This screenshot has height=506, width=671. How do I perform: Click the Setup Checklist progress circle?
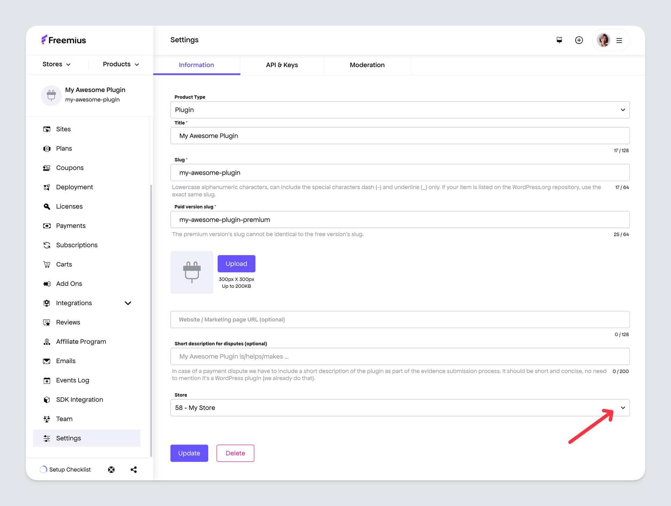[43, 469]
